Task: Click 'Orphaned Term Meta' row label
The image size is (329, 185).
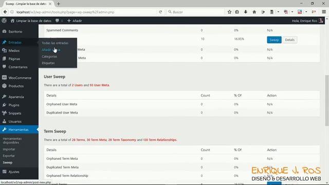Action: [x=62, y=159]
